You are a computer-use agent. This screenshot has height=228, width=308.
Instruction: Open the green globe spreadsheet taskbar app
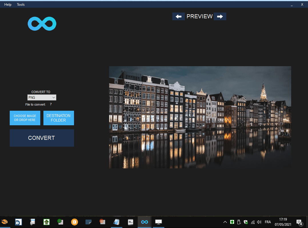pos(60,222)
